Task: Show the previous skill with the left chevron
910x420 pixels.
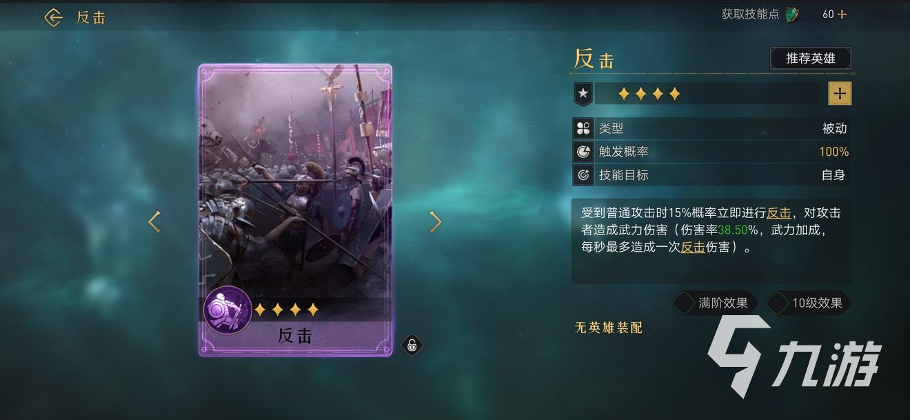Action: pos(154,222)
